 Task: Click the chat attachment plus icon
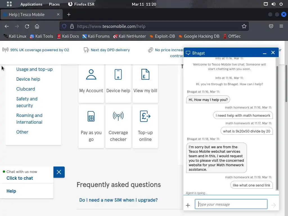(x=188, y=205)
